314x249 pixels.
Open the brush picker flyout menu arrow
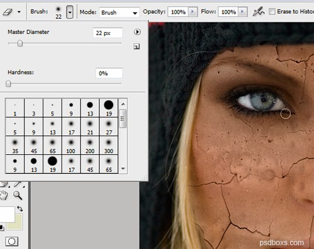click(137, 32)
